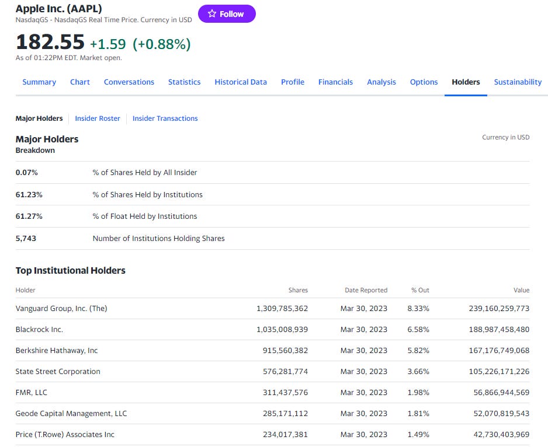This screenshot has width=548, height=447.
Task: Open the Sustainability tab
Action: click(518, 82)
